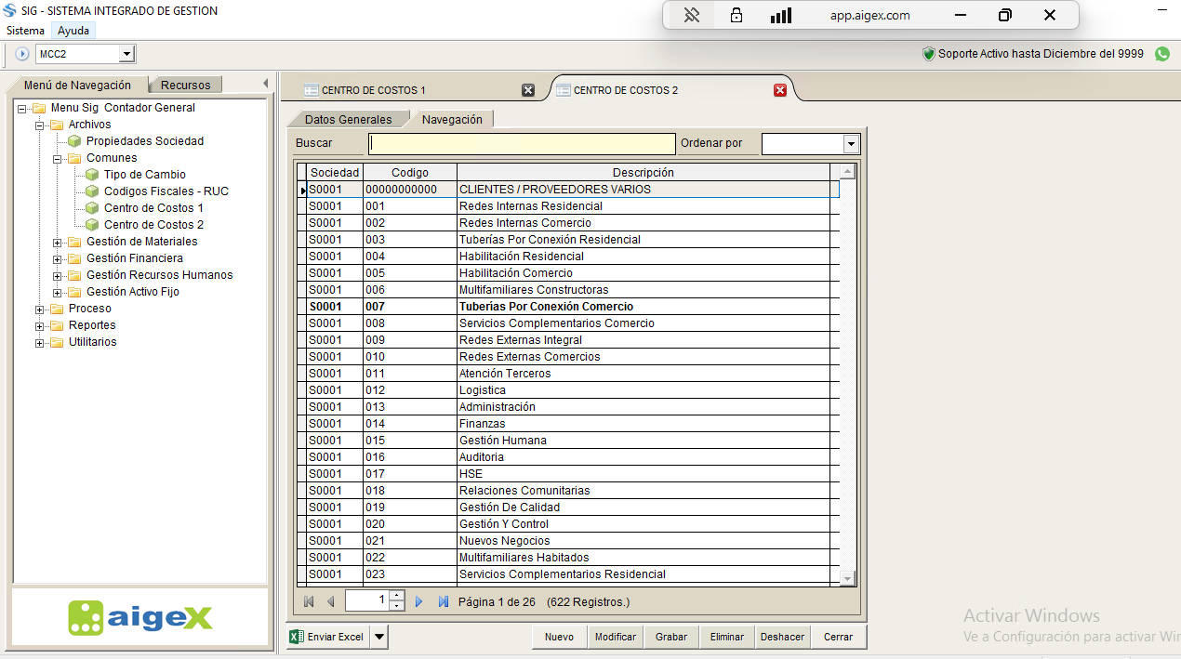Screen dimensions: 1181x659
Task: Open the MCC2 combo box dropdown
Action: [127, 54]
